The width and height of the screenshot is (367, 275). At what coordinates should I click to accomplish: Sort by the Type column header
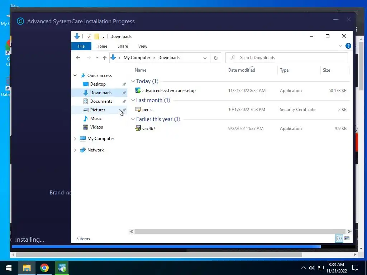284,70
